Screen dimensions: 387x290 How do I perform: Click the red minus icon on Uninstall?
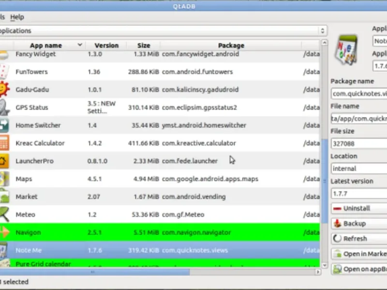point(337,209)
